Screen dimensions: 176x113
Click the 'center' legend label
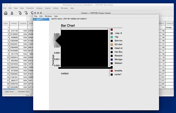point(118,74)
